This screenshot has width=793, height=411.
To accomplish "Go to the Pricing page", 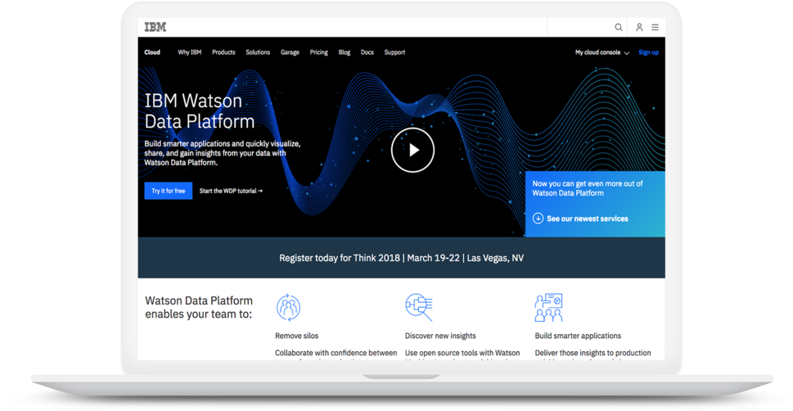I will click(x=318, y=52).
